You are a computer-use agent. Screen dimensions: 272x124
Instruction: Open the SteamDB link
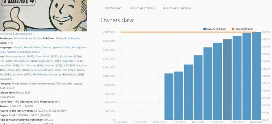[20, 34]
